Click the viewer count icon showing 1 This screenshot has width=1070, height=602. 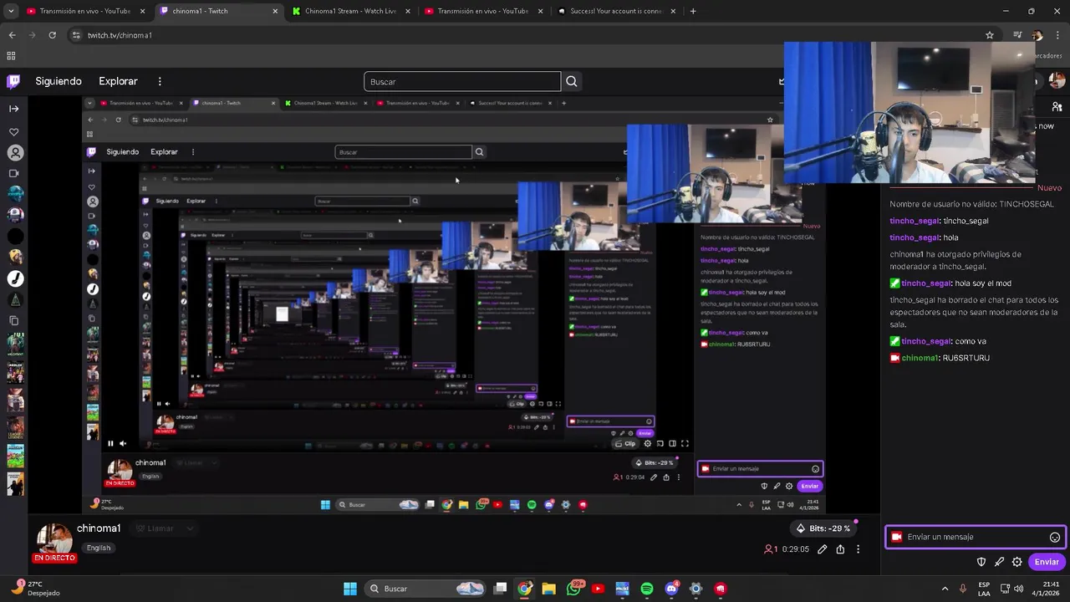(771, 549)
